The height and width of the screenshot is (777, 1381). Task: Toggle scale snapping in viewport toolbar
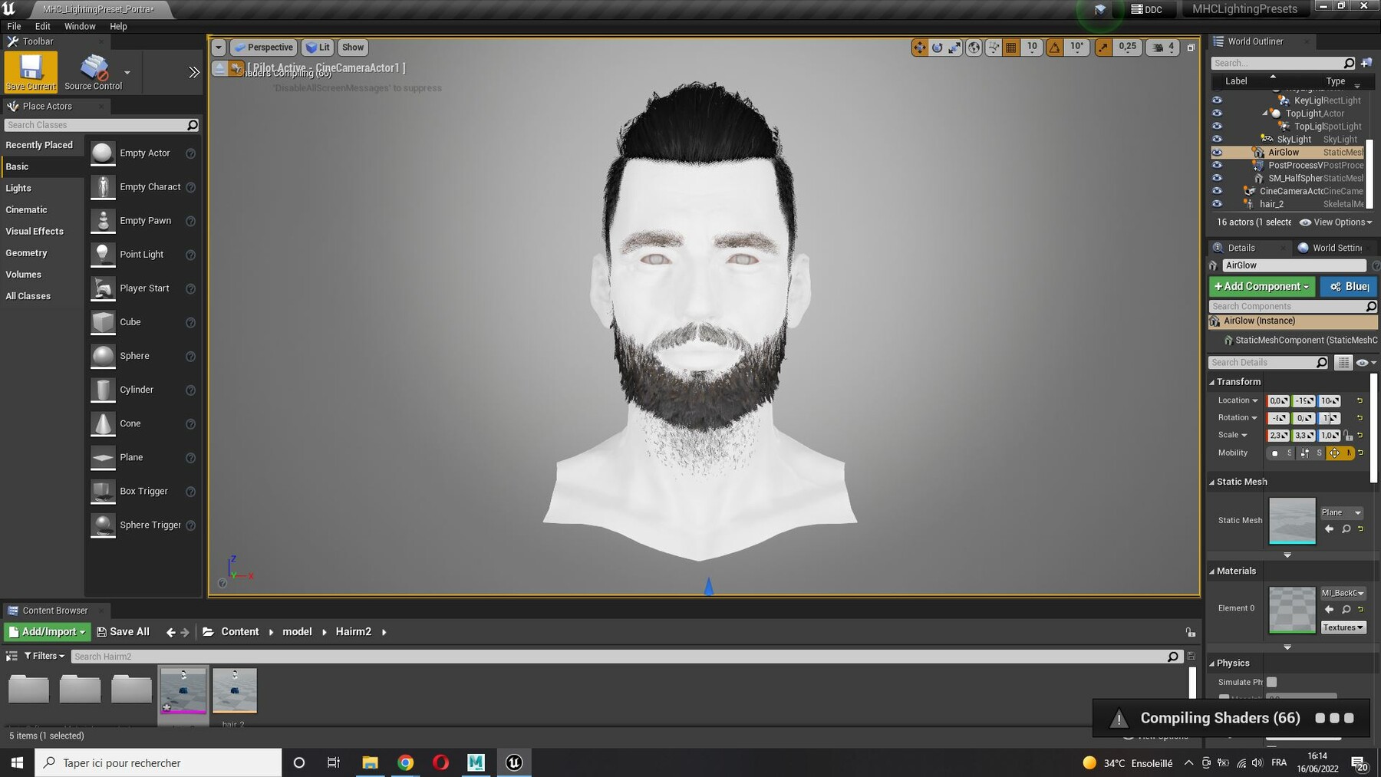[x=1103, y=48]
